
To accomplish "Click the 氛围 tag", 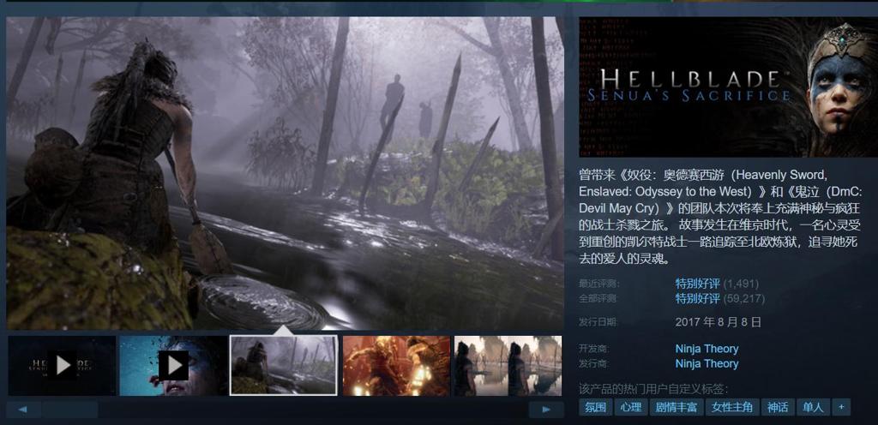I will (x=595, y=407).
